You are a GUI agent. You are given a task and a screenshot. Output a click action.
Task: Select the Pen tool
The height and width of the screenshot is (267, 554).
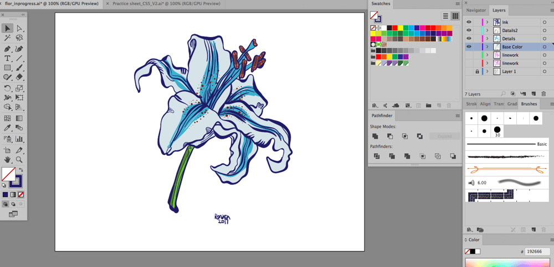tap(7, 49)
